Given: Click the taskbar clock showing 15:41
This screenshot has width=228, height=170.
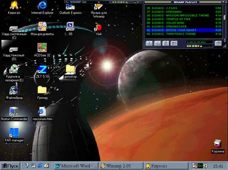Looking at the screenshot, I should 218,166.
